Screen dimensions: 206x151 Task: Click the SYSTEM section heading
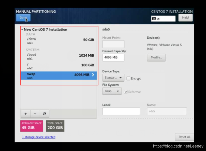pyautogui.click(x=33, y=50)
